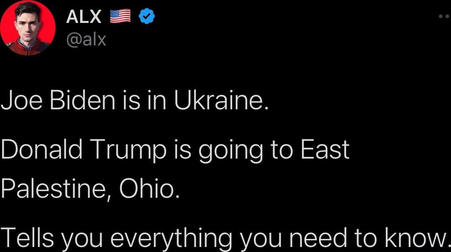Click the @alx username handle

(87, 40)
